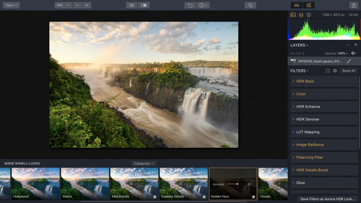Zoom in with the plus button
This screenshot has height=203, width=361.
point(87,5)
